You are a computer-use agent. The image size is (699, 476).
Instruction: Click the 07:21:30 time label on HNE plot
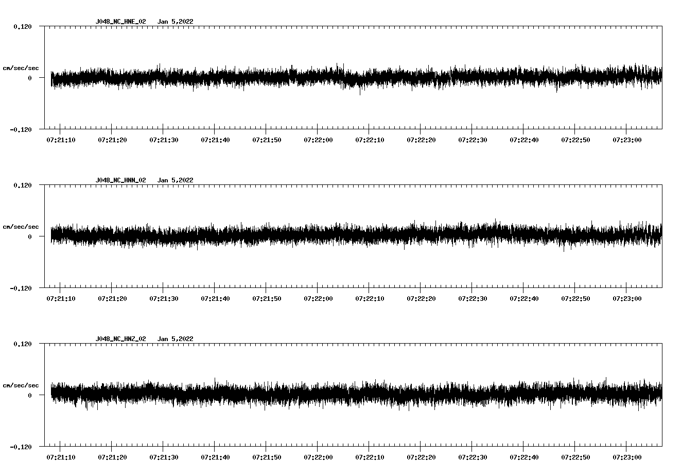164,140
